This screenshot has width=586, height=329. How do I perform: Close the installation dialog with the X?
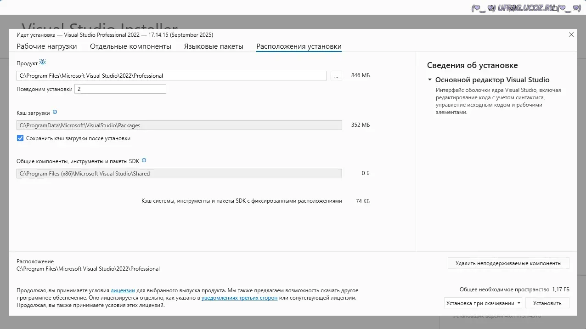571,35
